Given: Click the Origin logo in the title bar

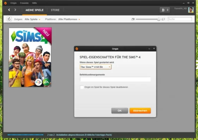Looking at the screenshot, I should [5, 3].
